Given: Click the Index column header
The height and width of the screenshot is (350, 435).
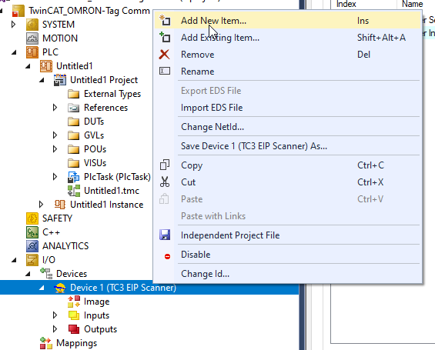Looking at the screenshot, I should click(x=346, y=4).
